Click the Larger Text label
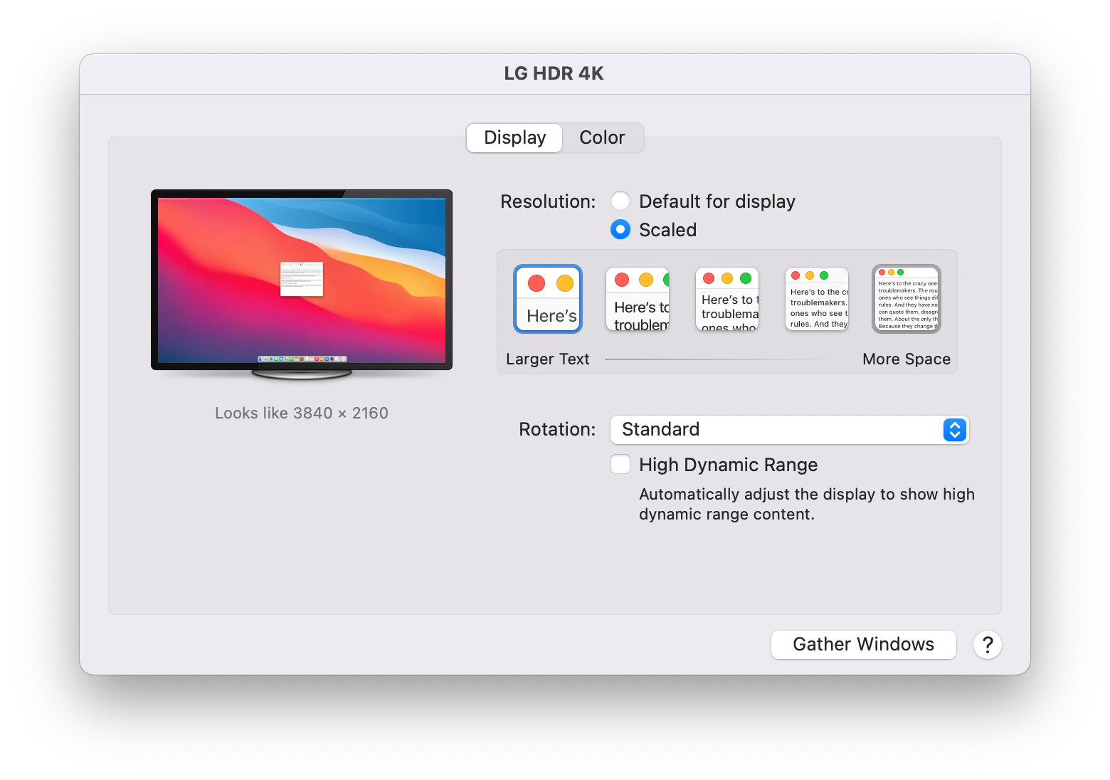This screenshot has width=1110, height=780. [548, 359]
